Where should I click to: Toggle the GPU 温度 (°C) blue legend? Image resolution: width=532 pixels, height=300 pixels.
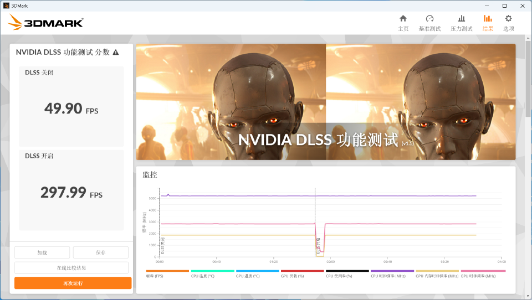(257, 273)
